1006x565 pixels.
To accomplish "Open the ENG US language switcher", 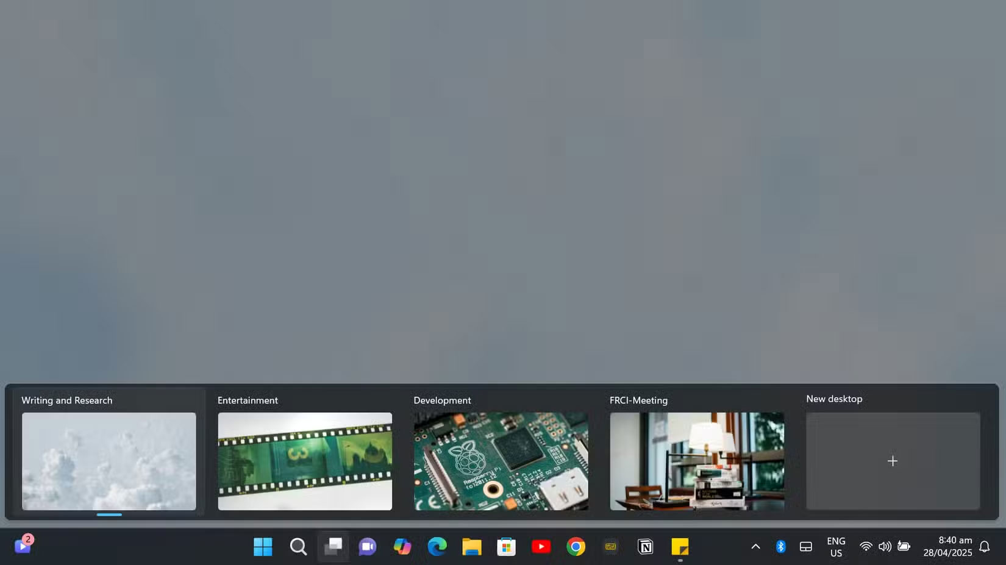I will point(836,547).
